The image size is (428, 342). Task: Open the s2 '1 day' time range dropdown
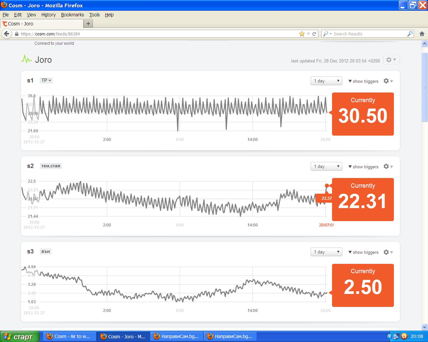pyautogui.click(x=326, y=166)
